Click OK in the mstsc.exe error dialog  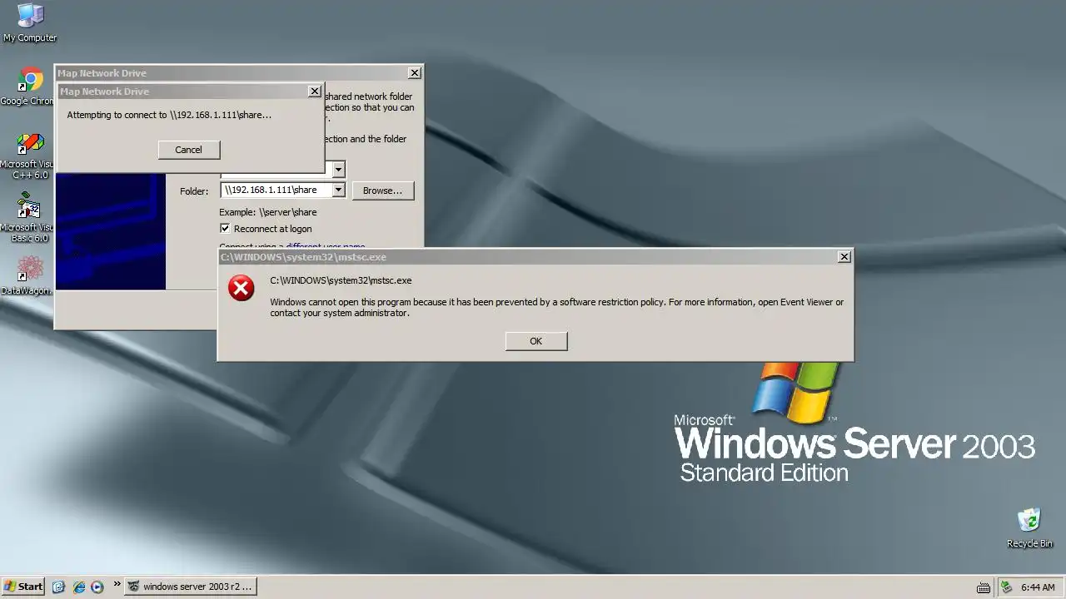point(536,341)
